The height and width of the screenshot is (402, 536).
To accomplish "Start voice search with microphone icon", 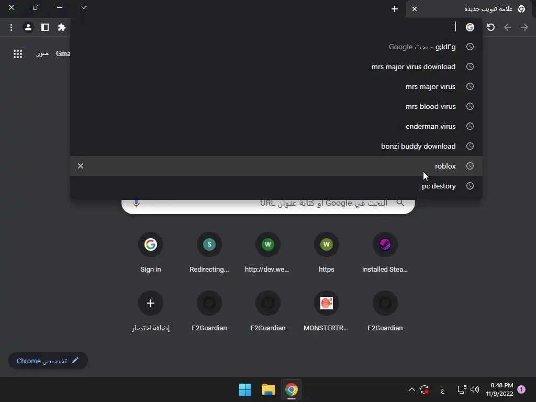I will [136, 204].
